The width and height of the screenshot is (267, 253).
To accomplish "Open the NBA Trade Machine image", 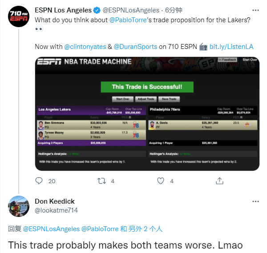I will 147,114.
